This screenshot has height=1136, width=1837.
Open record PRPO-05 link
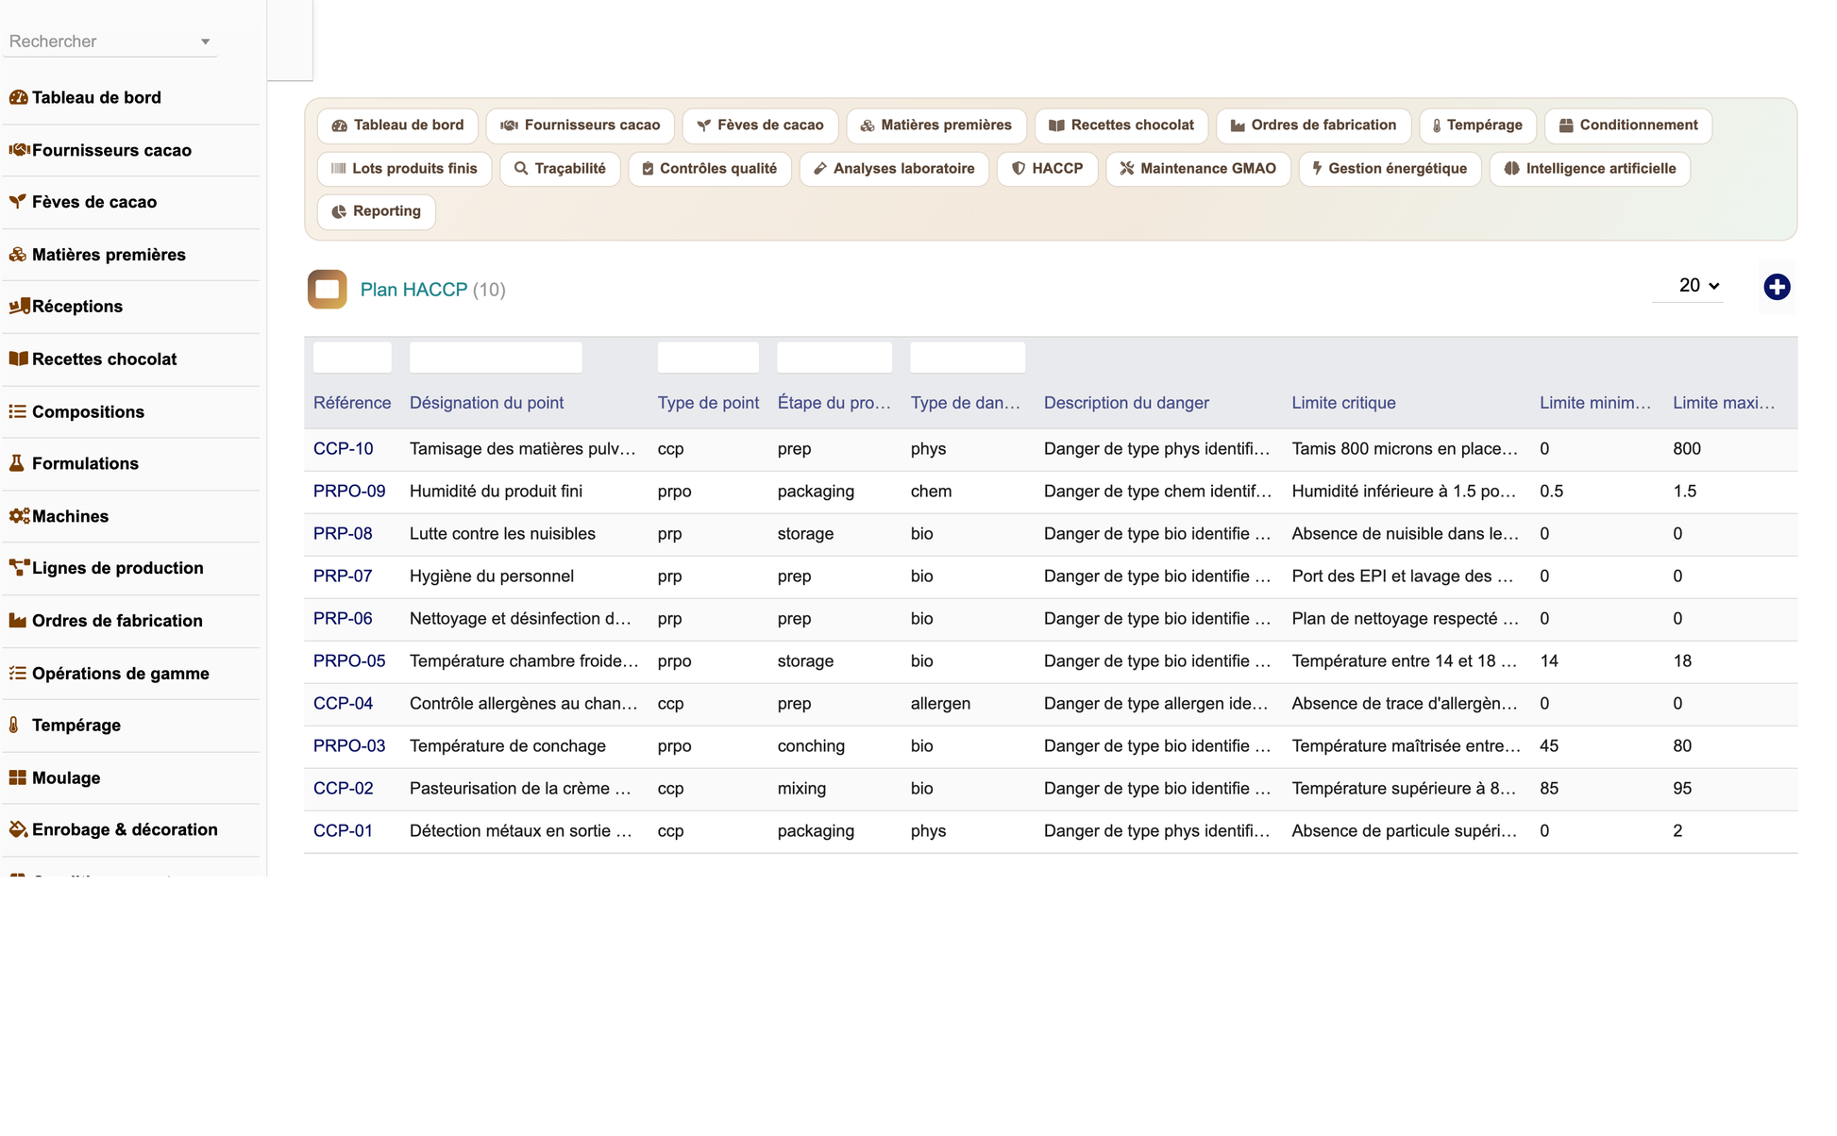pyautogui.click(x=349, y=661)
